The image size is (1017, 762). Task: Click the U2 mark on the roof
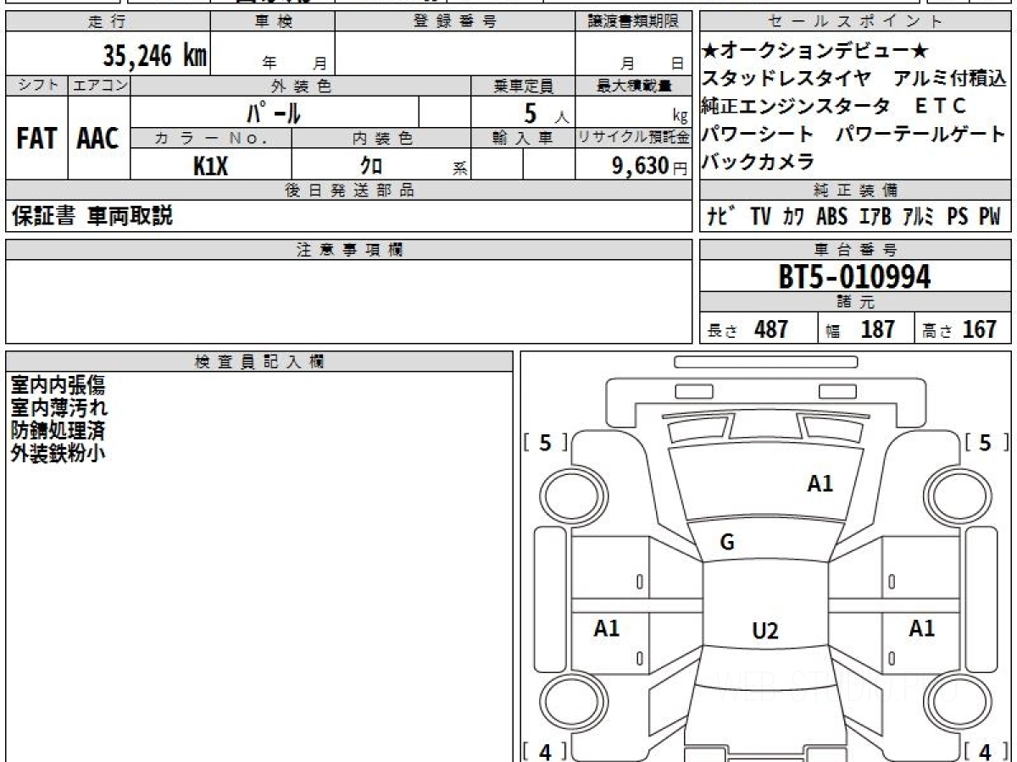[764, 631]
